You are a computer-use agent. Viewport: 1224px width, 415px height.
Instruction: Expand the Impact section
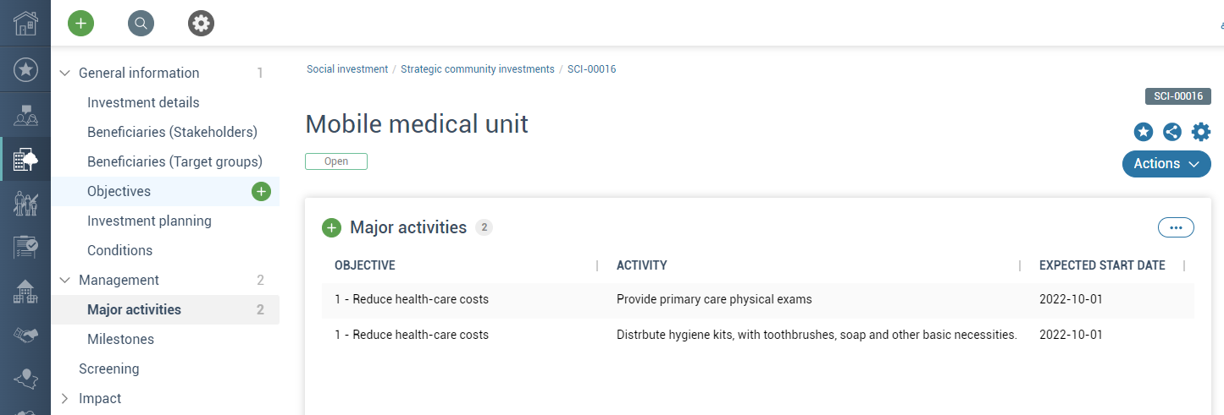[64, 399]
